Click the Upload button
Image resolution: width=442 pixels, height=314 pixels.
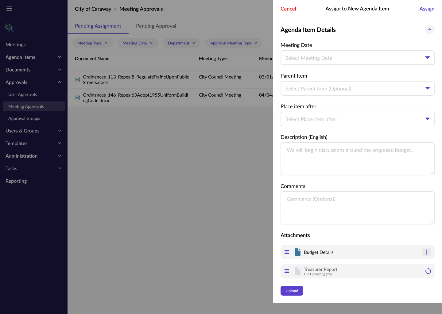click(x=292, y=291)
